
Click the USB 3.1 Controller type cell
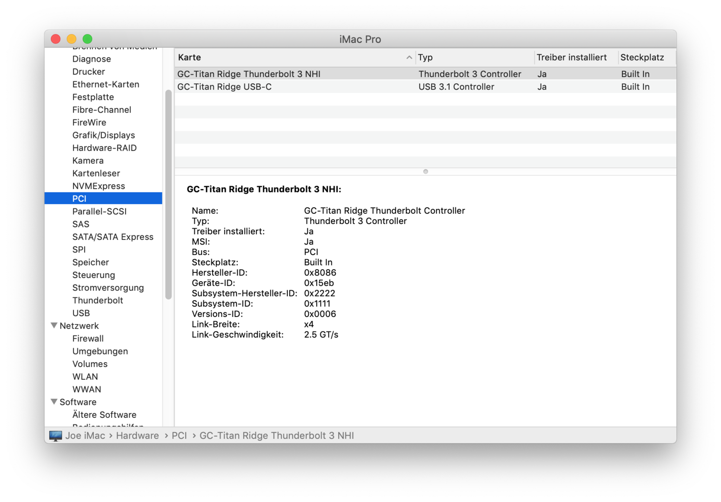456,87
